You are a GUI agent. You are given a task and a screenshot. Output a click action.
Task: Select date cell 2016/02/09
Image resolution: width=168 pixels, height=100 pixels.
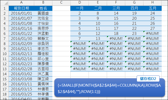point(22,44)
